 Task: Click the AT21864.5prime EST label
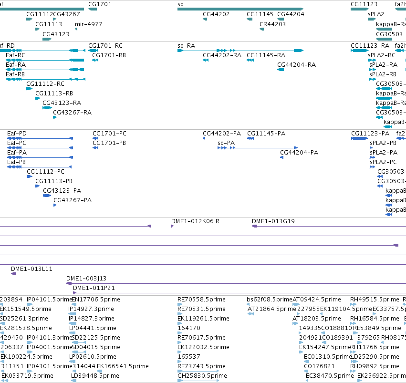point(271,309)
